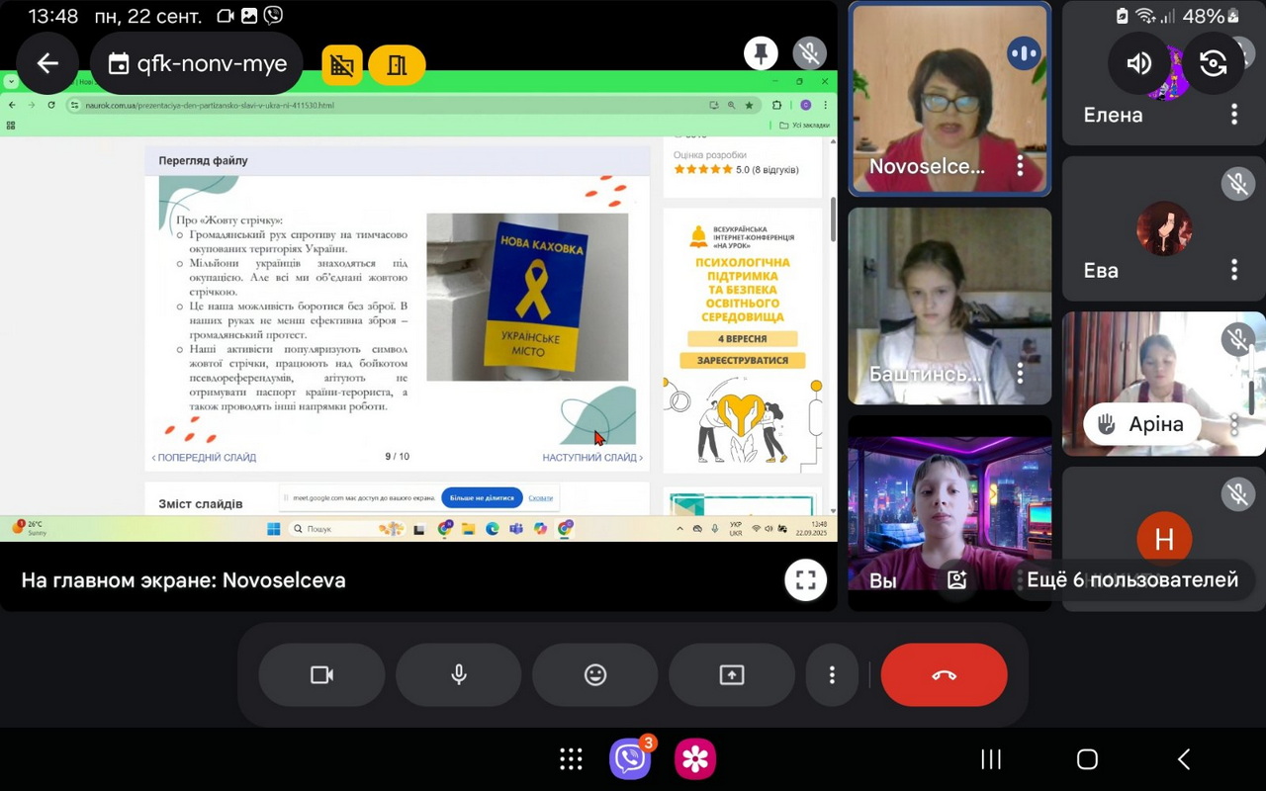Screen dimensions: 1266x791
Task: Select Novoselceva's video tile
Action: (x=949, y=99)
